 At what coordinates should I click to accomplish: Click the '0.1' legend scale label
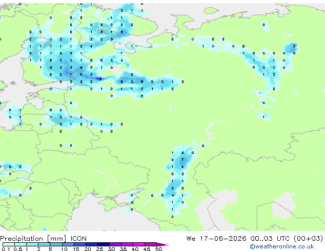pyautogui.click(x=6, y=249)
